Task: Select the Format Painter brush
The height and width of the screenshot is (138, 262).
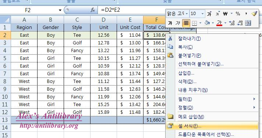Action: tap(254, 14)
